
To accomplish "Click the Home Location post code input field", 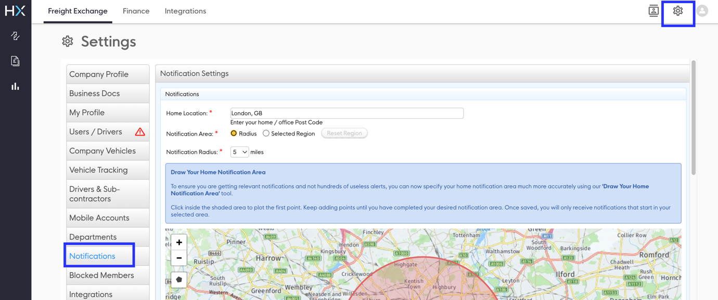I will coord(347,113).
